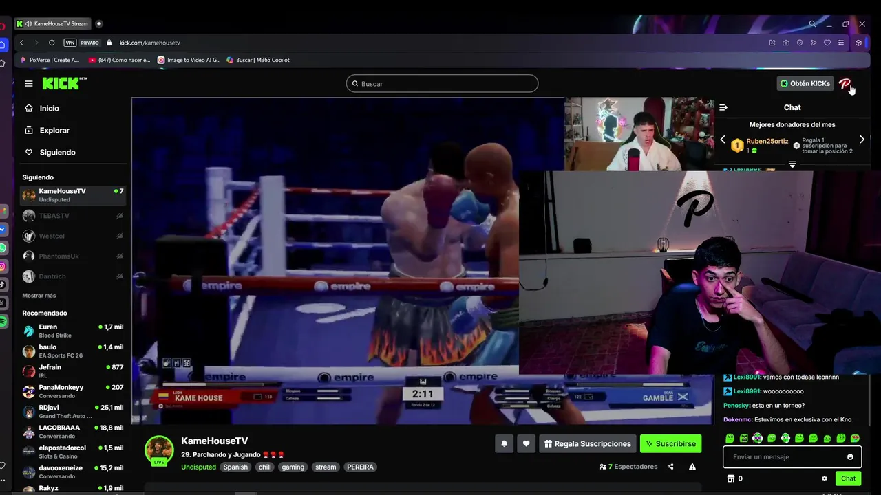Click the Obtén KICKs button
This screenshot has height=495, width=881.
pyautogui.click(x=805, y=83)
